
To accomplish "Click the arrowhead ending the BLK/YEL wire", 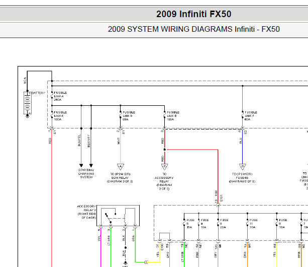I will 81,165.
